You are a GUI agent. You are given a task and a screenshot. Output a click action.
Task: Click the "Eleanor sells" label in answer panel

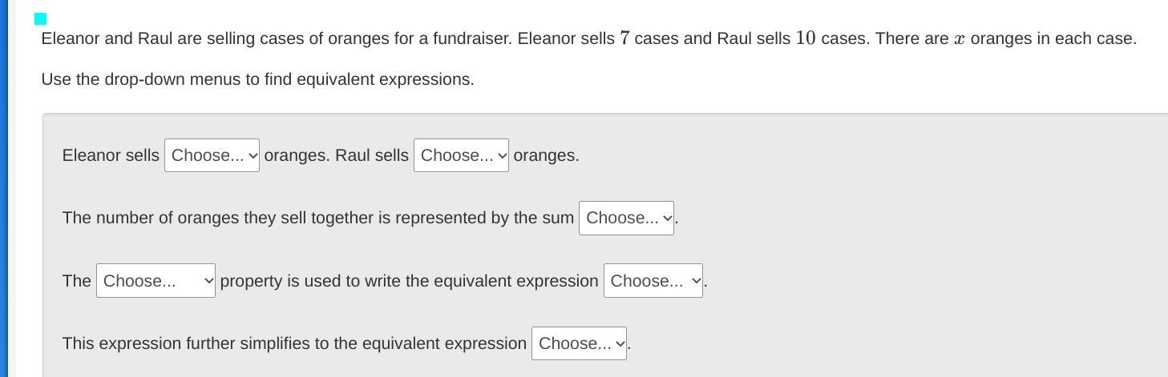(111, 155)
